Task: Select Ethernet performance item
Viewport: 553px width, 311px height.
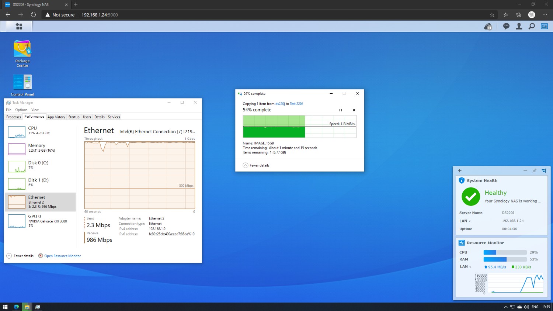Action: pos(41,202)
